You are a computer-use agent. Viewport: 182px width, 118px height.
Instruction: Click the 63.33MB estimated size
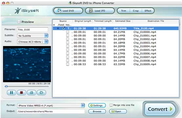tap(119, 64)
